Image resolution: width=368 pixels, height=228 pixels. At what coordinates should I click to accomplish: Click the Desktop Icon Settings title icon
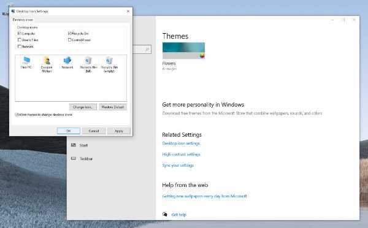pyautogui.click(x=13, y=11)
